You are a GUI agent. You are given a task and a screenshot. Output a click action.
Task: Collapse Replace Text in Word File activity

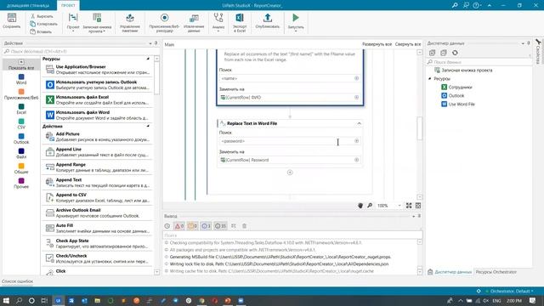pyautogui.click(x=359, y=123)
